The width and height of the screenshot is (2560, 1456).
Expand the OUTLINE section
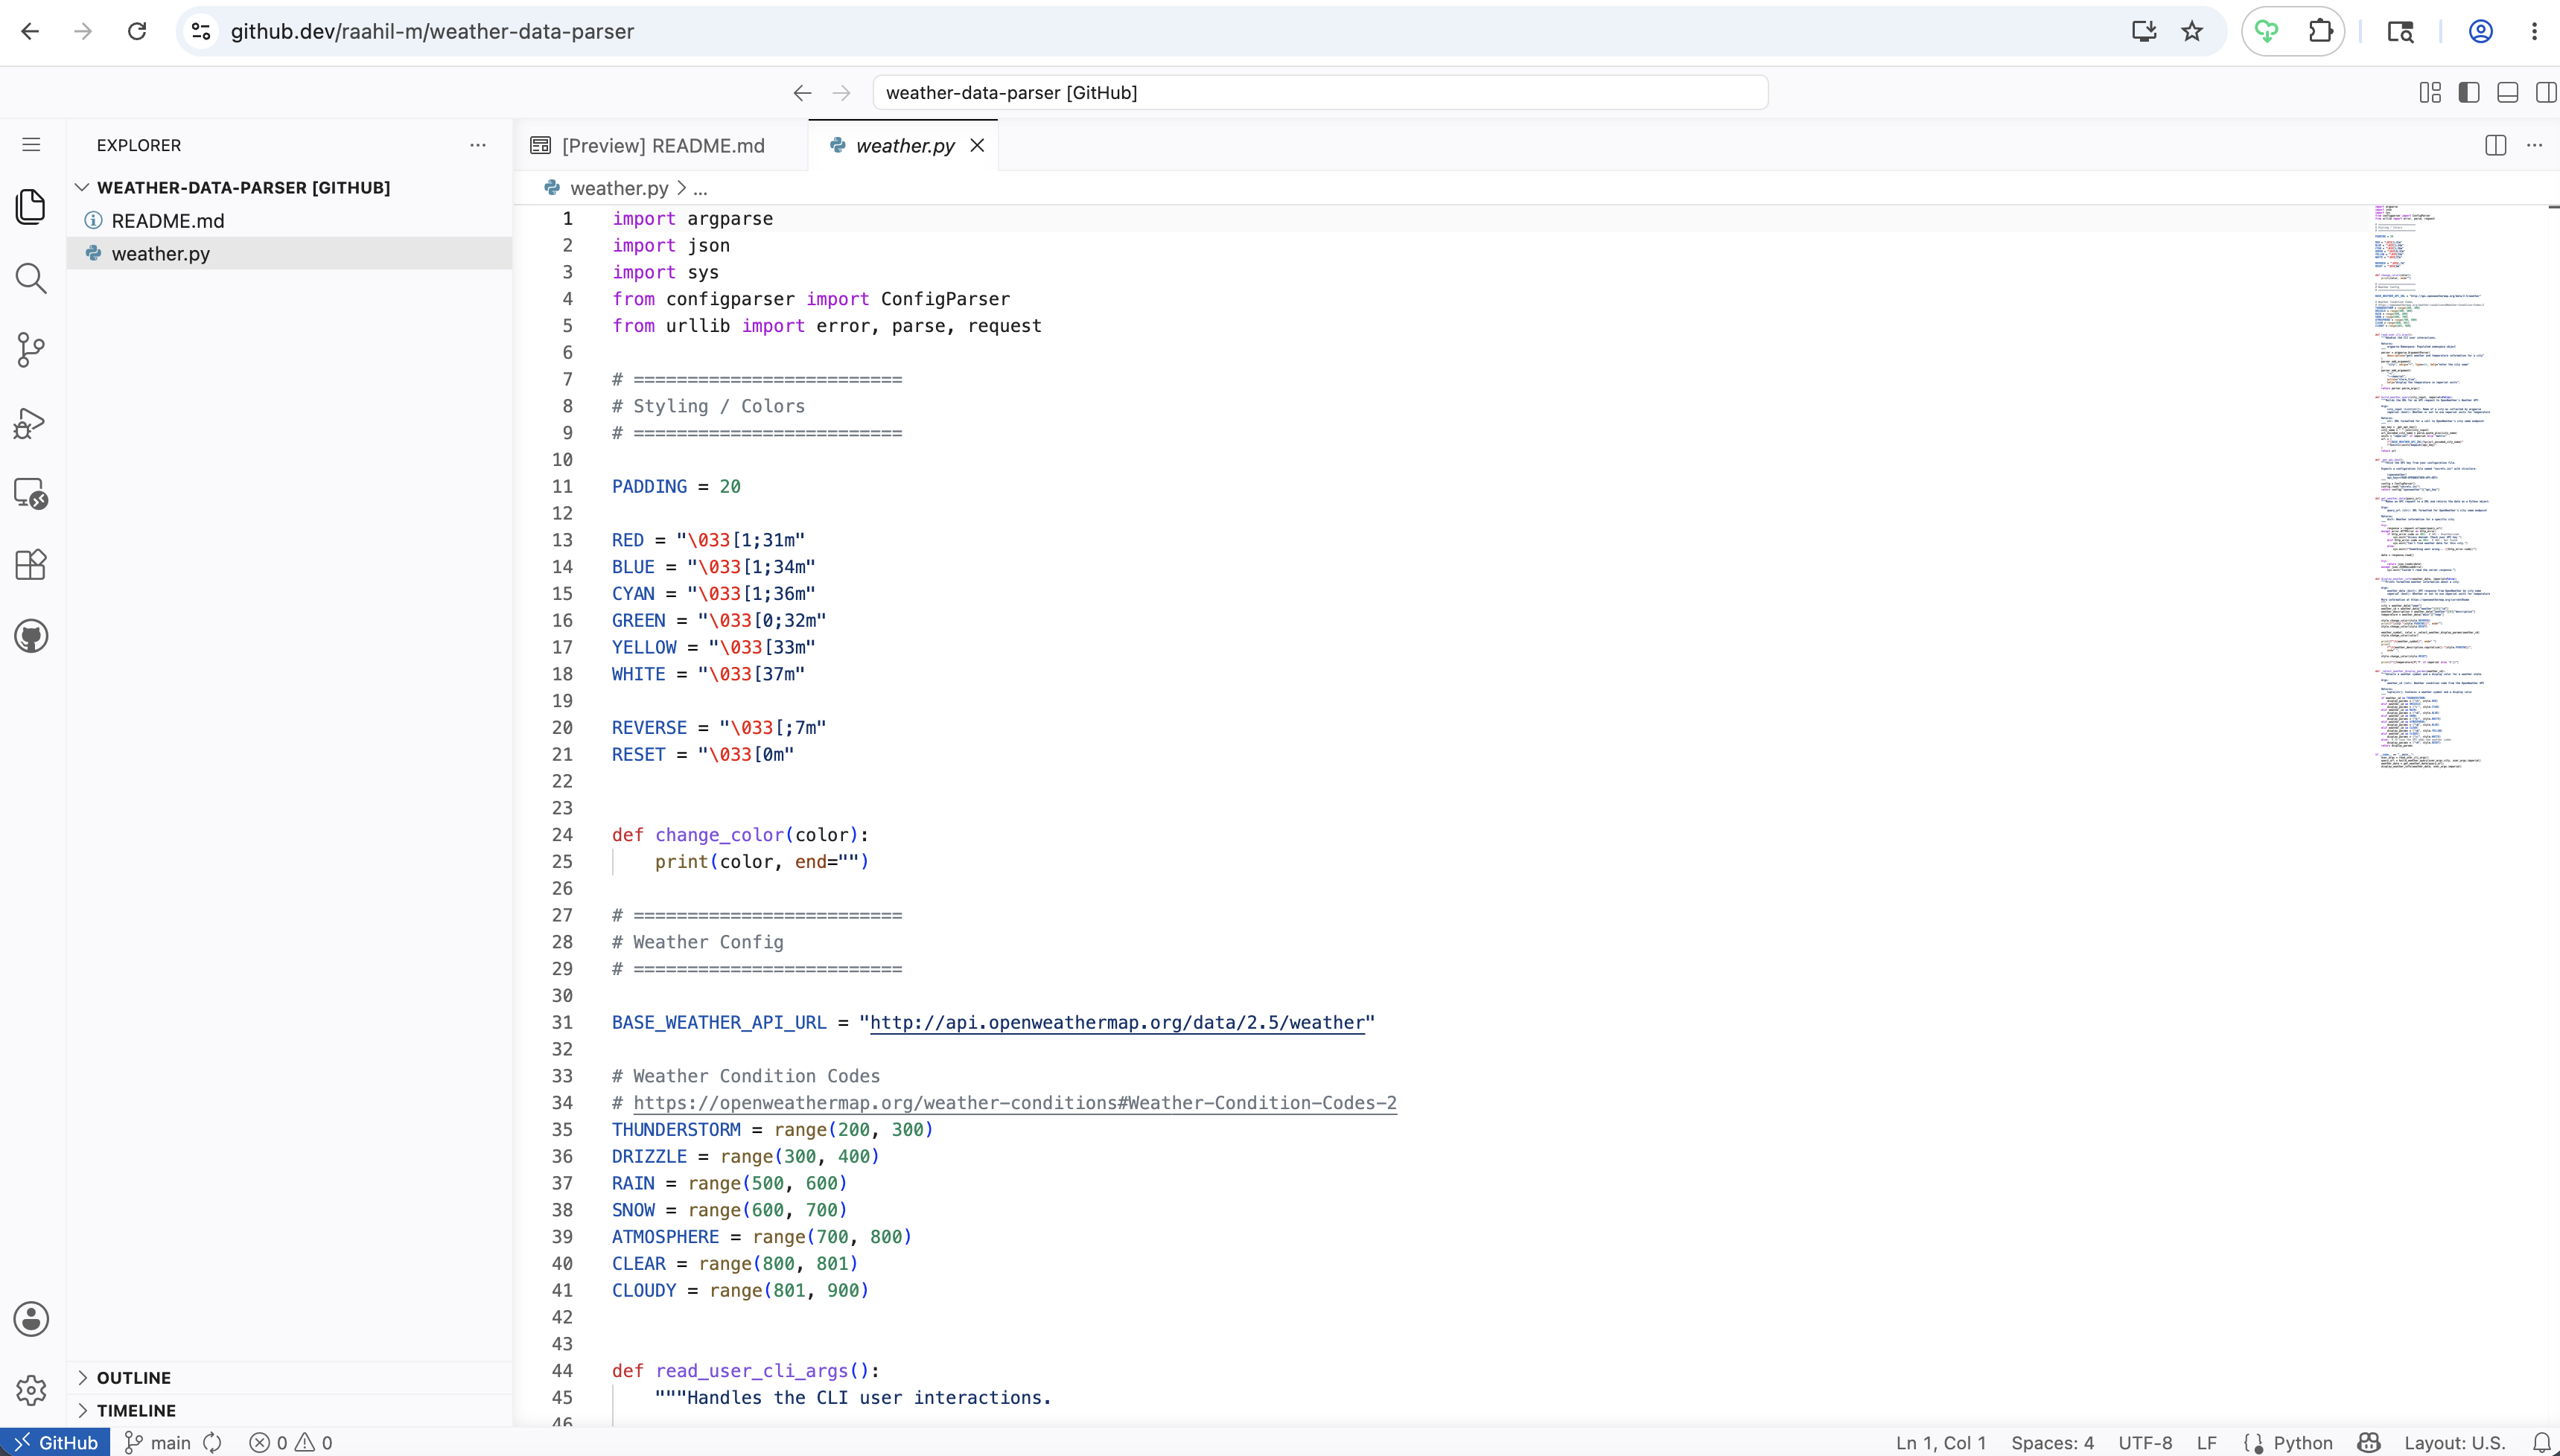(x=290, y=1378)
